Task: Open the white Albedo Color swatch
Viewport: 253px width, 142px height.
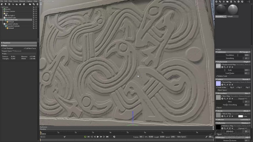Action: pyautogui.click(x=241, y=116)
